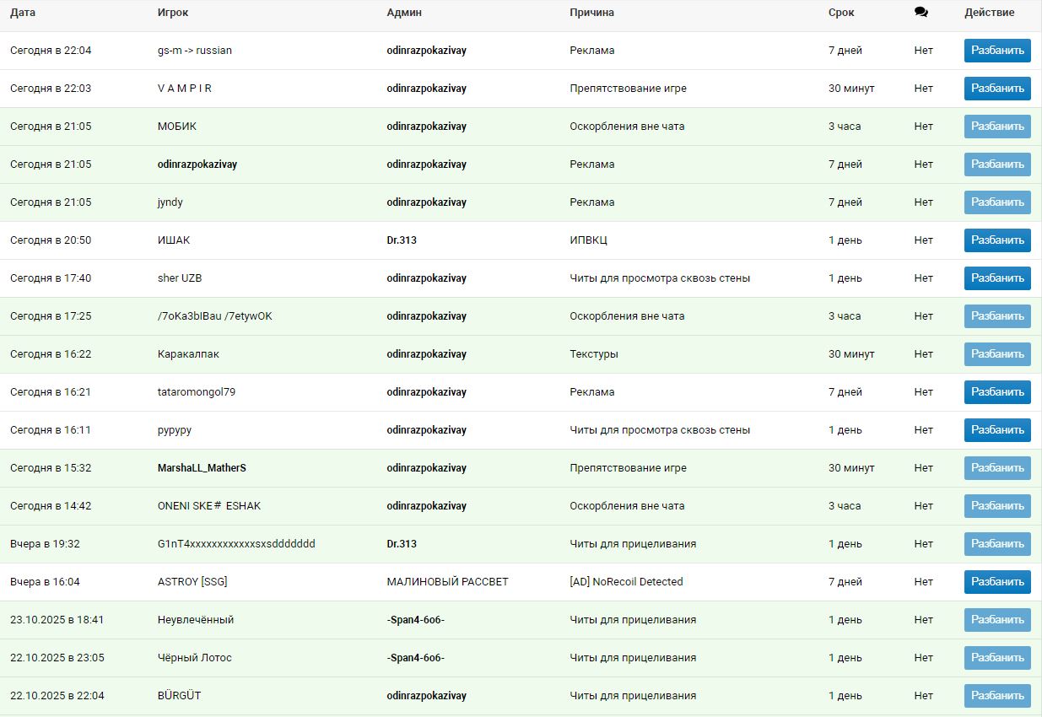Image resolution: width=1042 pixels, height=717 pixels.
Task: Open admin -Span4-6o6- in Чёрный Лотос row
Action: tap(415, 658)
